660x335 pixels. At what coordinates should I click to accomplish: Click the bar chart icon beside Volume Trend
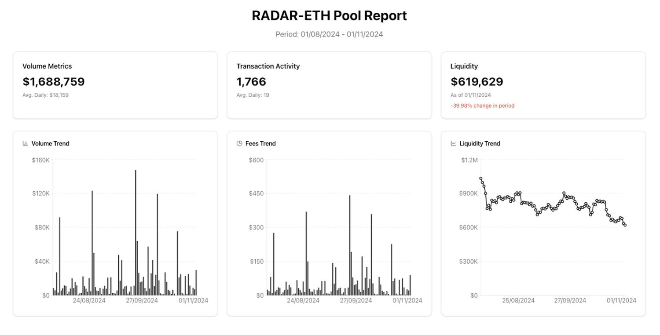pos(26,143)
